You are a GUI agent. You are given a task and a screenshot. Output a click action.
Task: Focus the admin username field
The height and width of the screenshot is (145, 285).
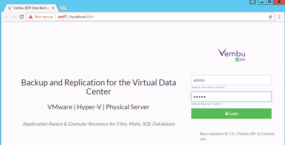(x=231, y=80)
